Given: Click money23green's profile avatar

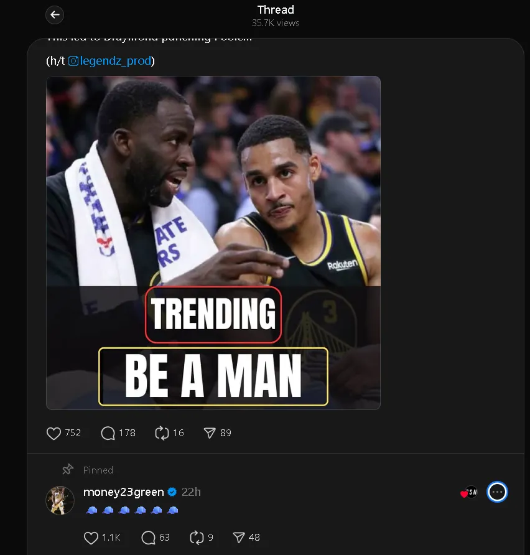Looking at the screenshot, I should click(x=60, y=500).
